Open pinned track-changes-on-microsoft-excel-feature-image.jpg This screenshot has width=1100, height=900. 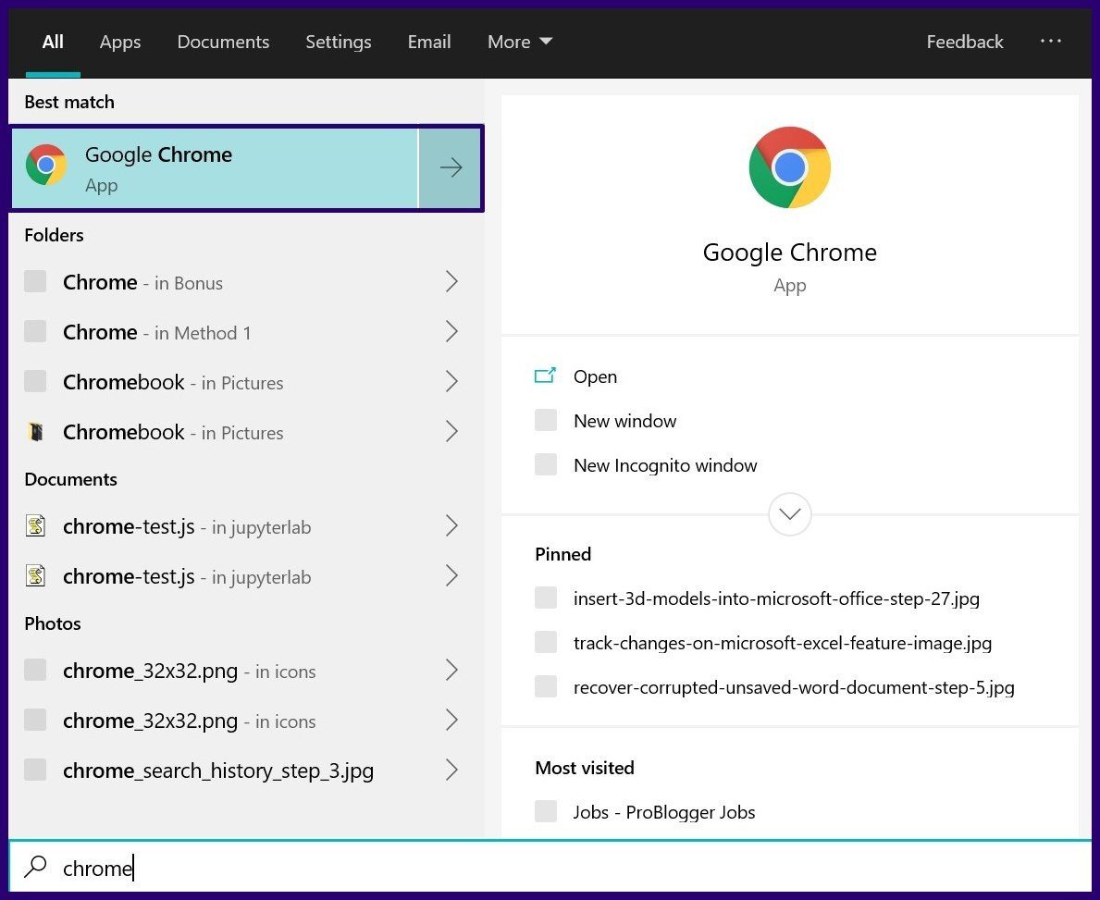click(782, 643)
